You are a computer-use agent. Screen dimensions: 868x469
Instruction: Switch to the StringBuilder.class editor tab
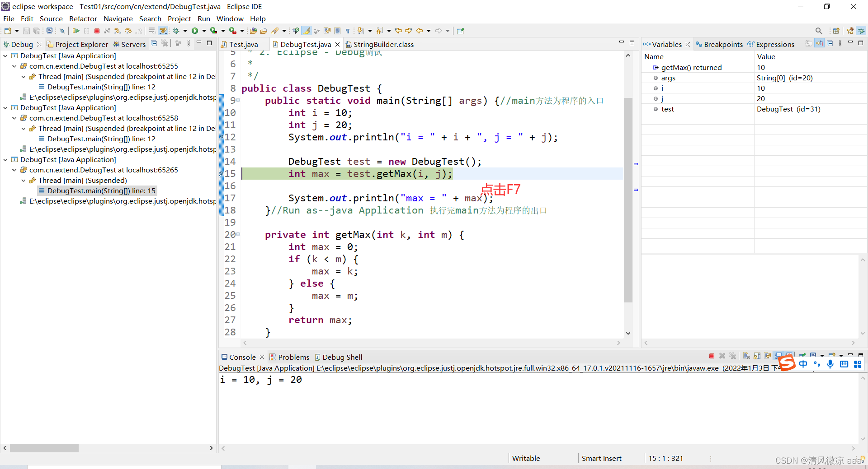click(x=380, y=44)
